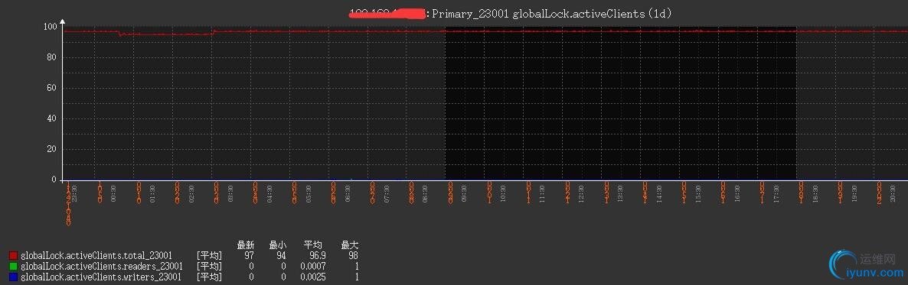Click the 80 label on the y-axis

[x=52, y=57]
